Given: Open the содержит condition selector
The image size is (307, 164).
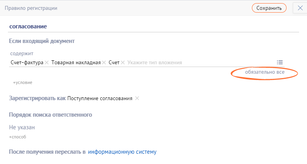Looking at the screenshot, I should [x=22, y=53].
